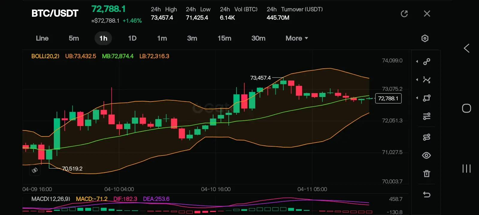Viewport: 479px width, 215px height.
Task: Open chart settings hexagon icon
Action: click(x=425, y=38)
